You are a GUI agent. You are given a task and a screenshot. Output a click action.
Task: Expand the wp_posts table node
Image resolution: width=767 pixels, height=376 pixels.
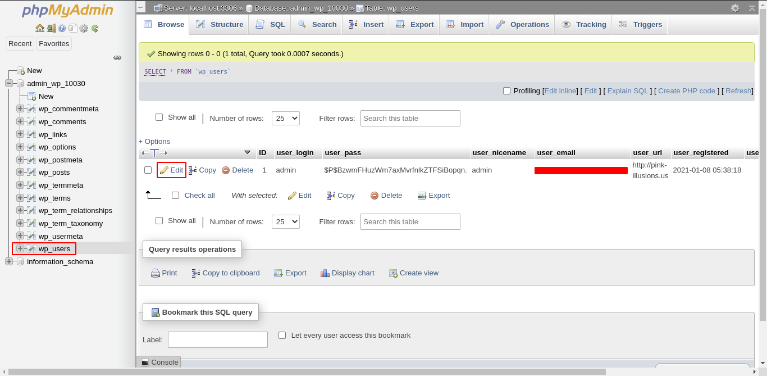click(20, 173)
